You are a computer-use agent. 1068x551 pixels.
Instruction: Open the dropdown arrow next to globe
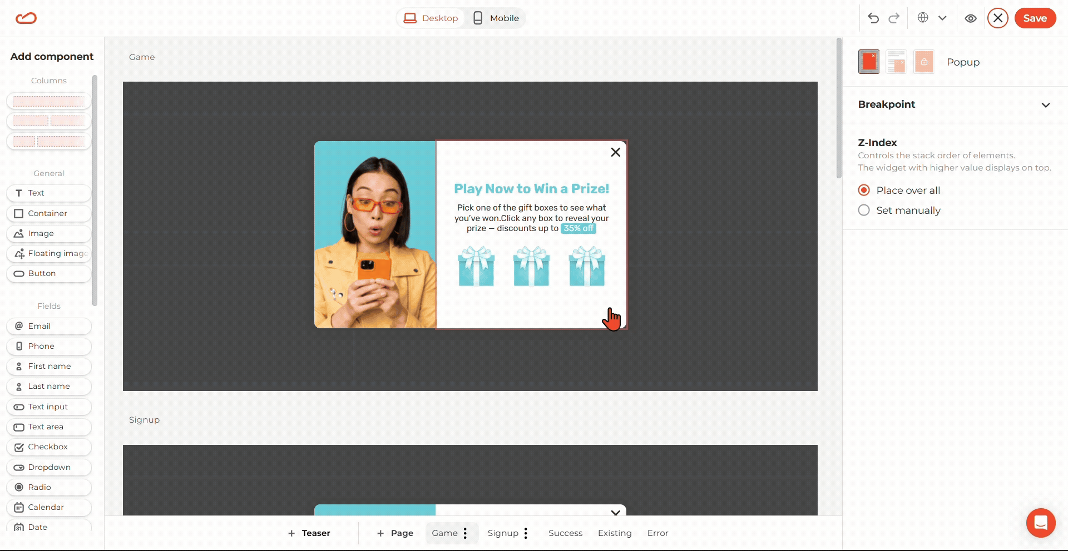[942, 18]
